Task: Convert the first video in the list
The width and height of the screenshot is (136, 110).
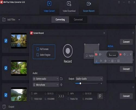Action: pyautogui.click(x=126, y=42)
